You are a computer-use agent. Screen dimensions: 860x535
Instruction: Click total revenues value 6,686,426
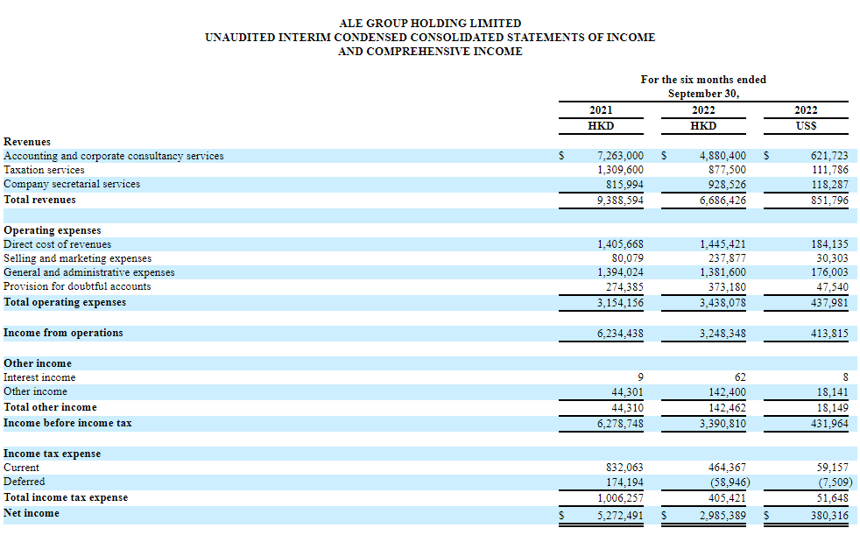tap(723, 201)
